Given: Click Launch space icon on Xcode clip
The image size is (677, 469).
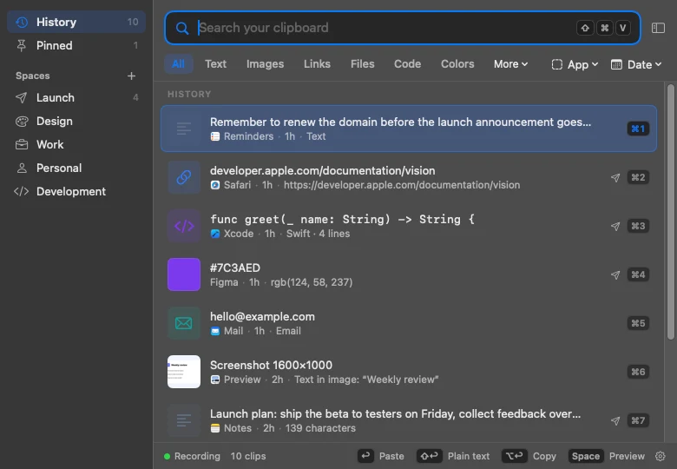Looking at the screenshot, I should [615, 227].
